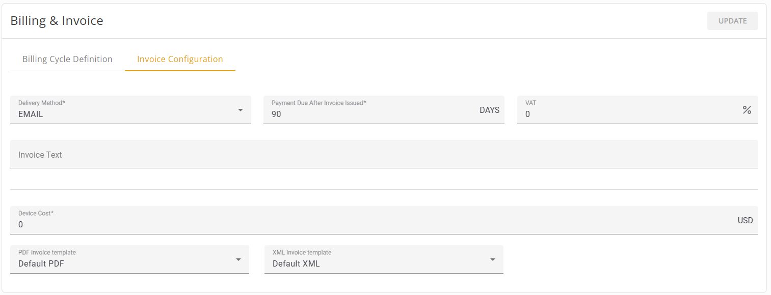Click the UPDATE button
The image size is (771, 295).
click(732, 21)
